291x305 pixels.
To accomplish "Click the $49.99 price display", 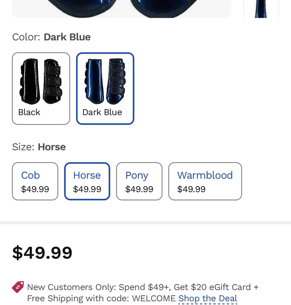I will pyautogui.click(x=42, y=252).
